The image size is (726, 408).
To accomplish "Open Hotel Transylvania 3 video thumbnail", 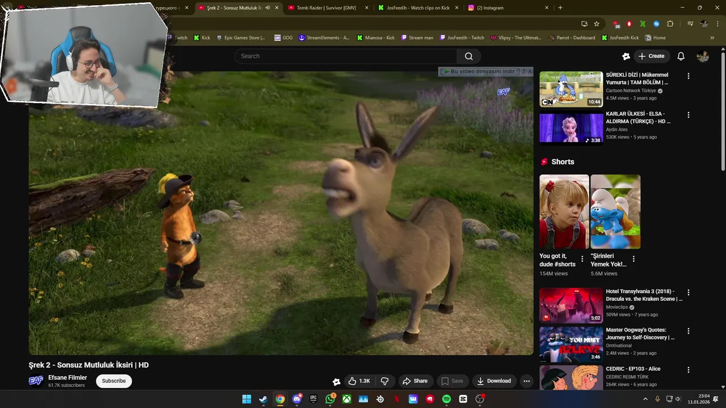I will (x=571, y=305).
